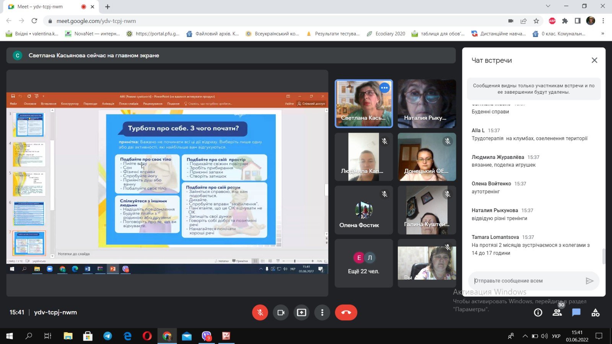Open the ABP extension icon
The image size is (612, 344).
click(x=552, y=21)
